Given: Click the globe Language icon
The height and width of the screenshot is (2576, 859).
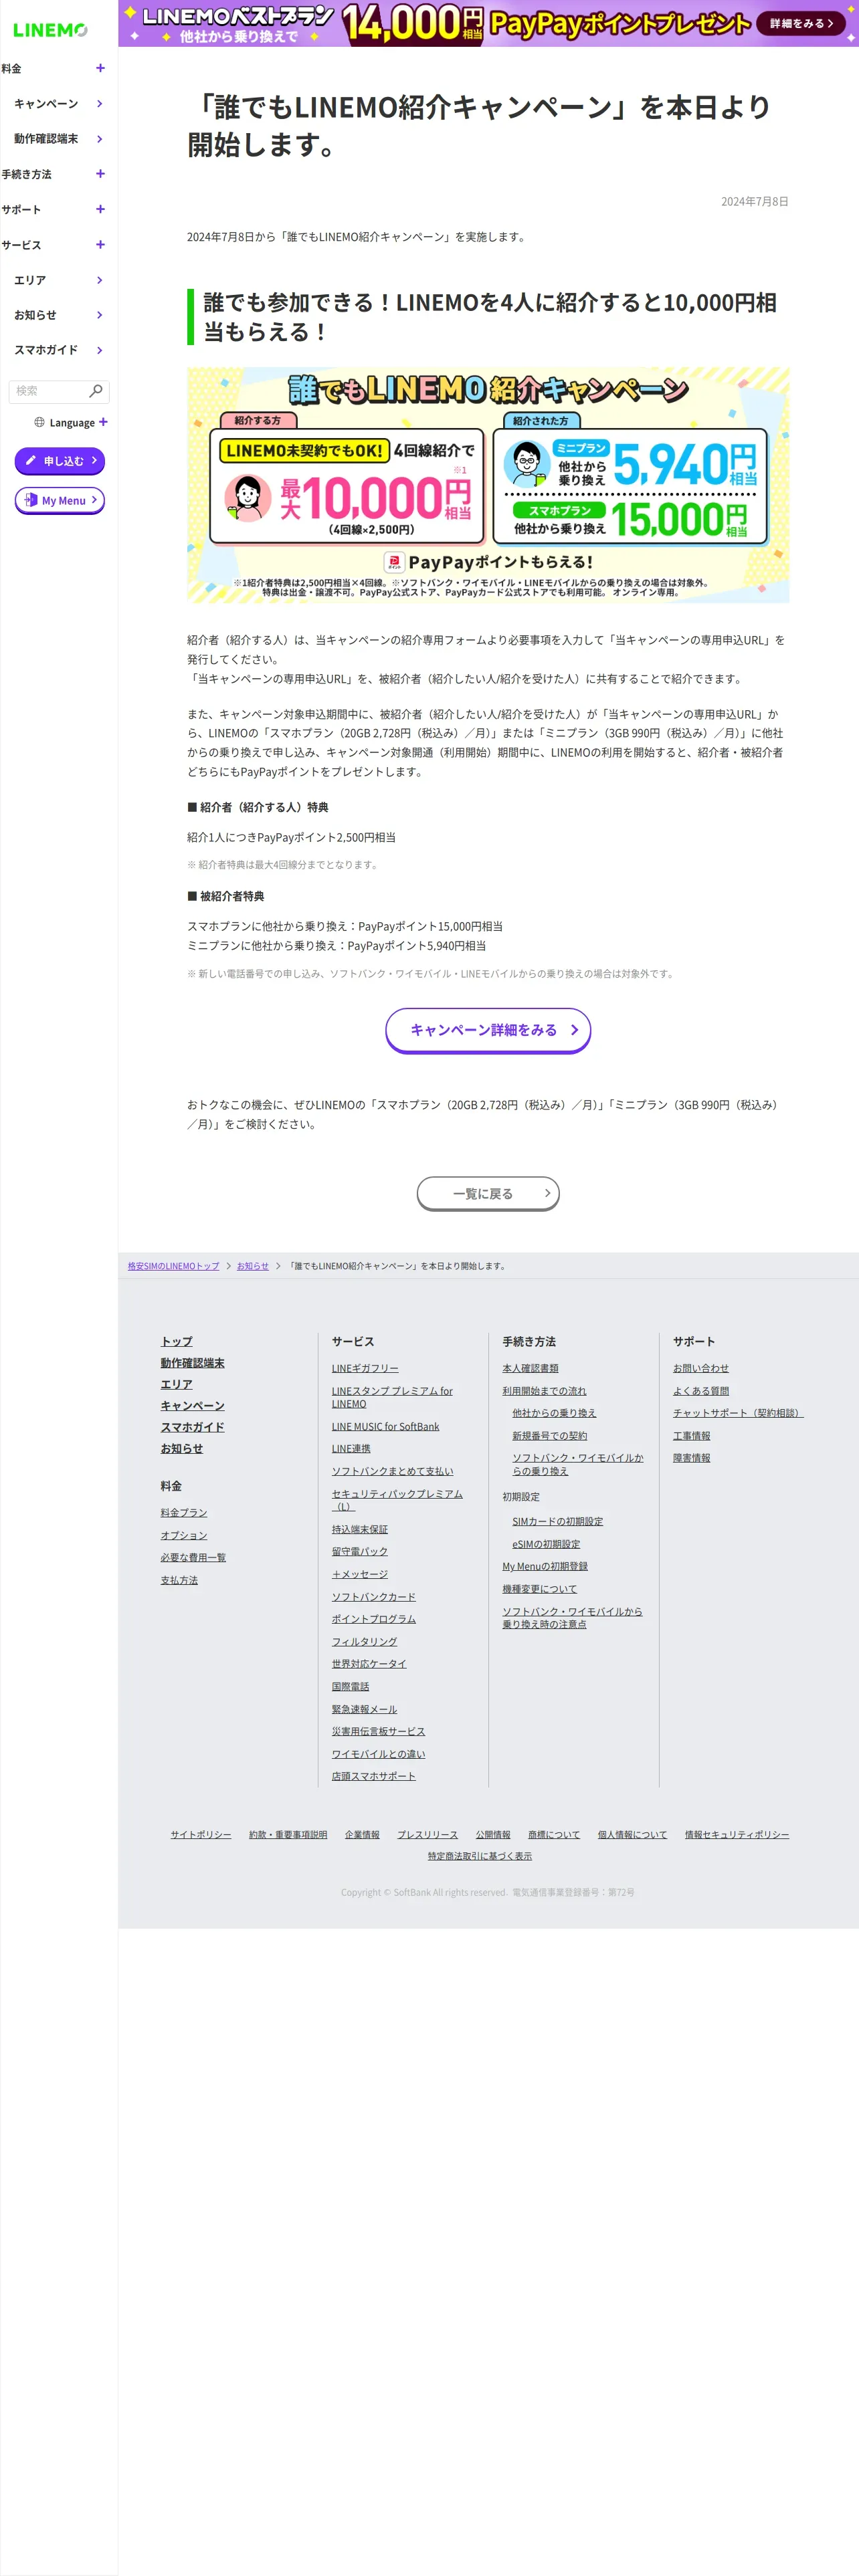Looking at the screenshot, I should (39, 422).
